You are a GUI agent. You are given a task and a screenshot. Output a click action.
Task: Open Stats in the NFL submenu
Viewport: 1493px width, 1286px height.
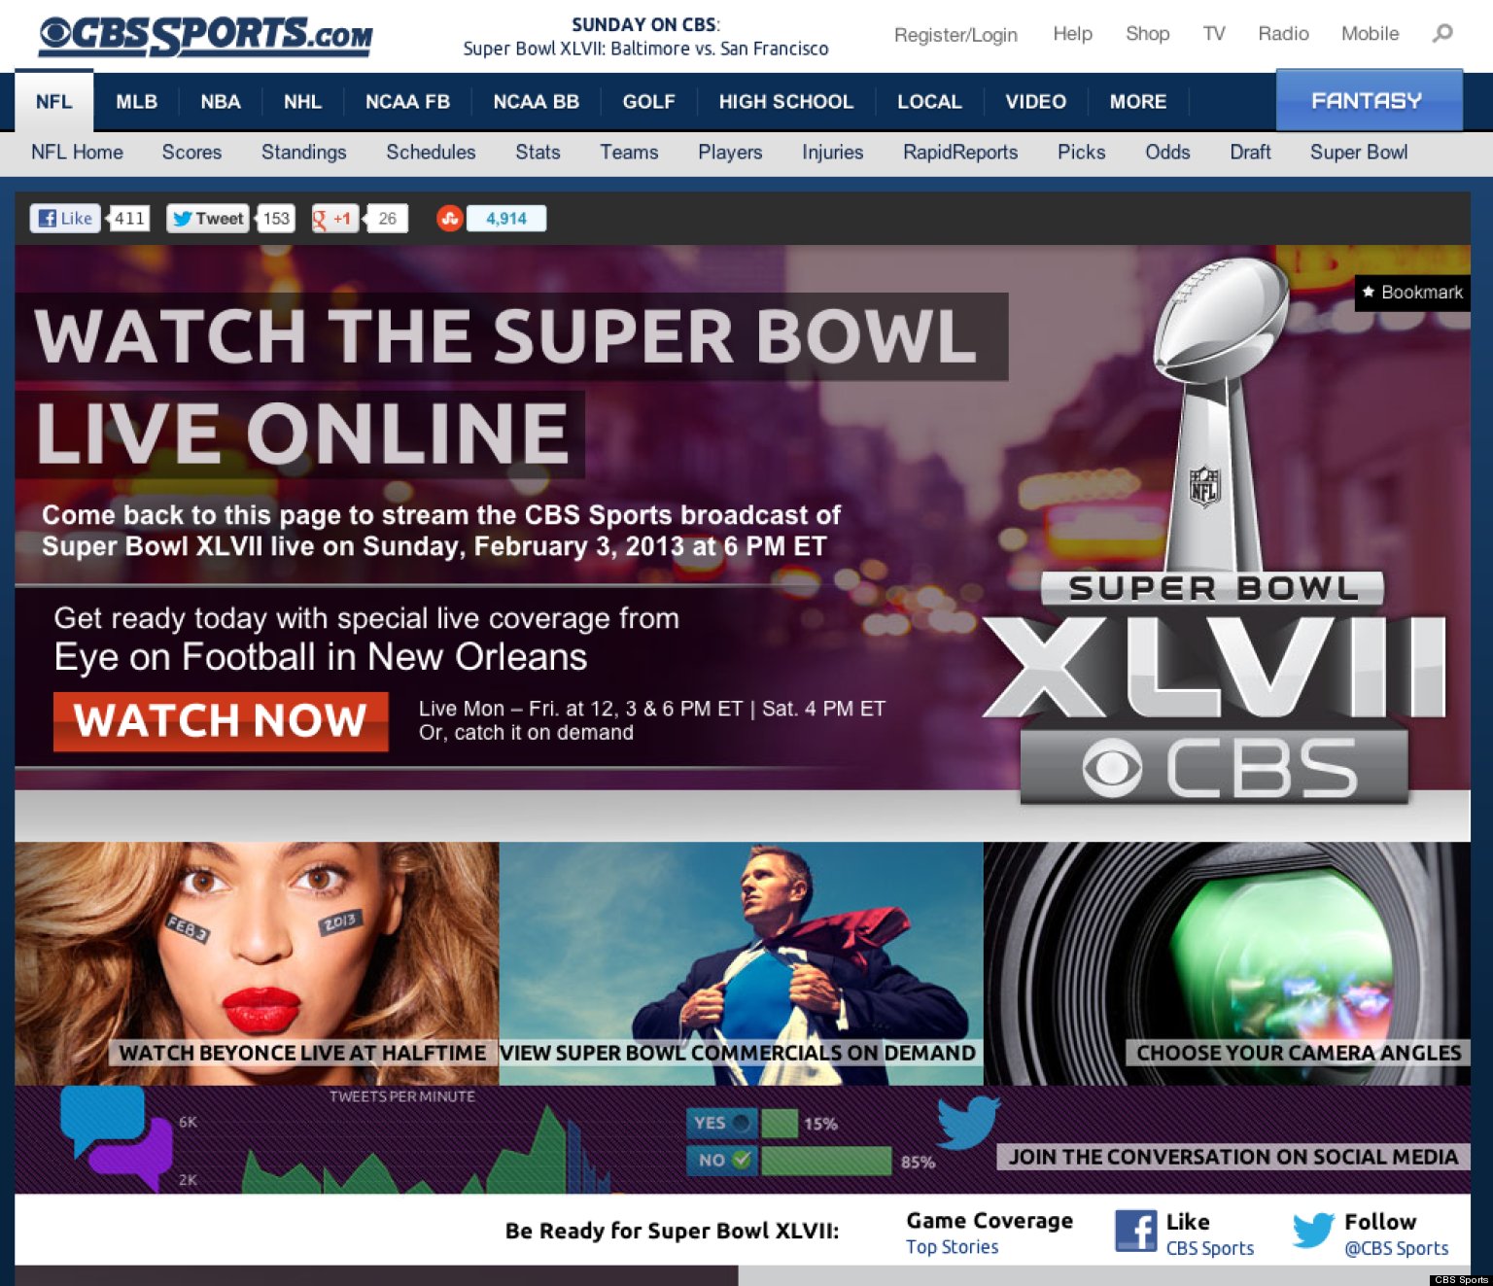(538, 153)
